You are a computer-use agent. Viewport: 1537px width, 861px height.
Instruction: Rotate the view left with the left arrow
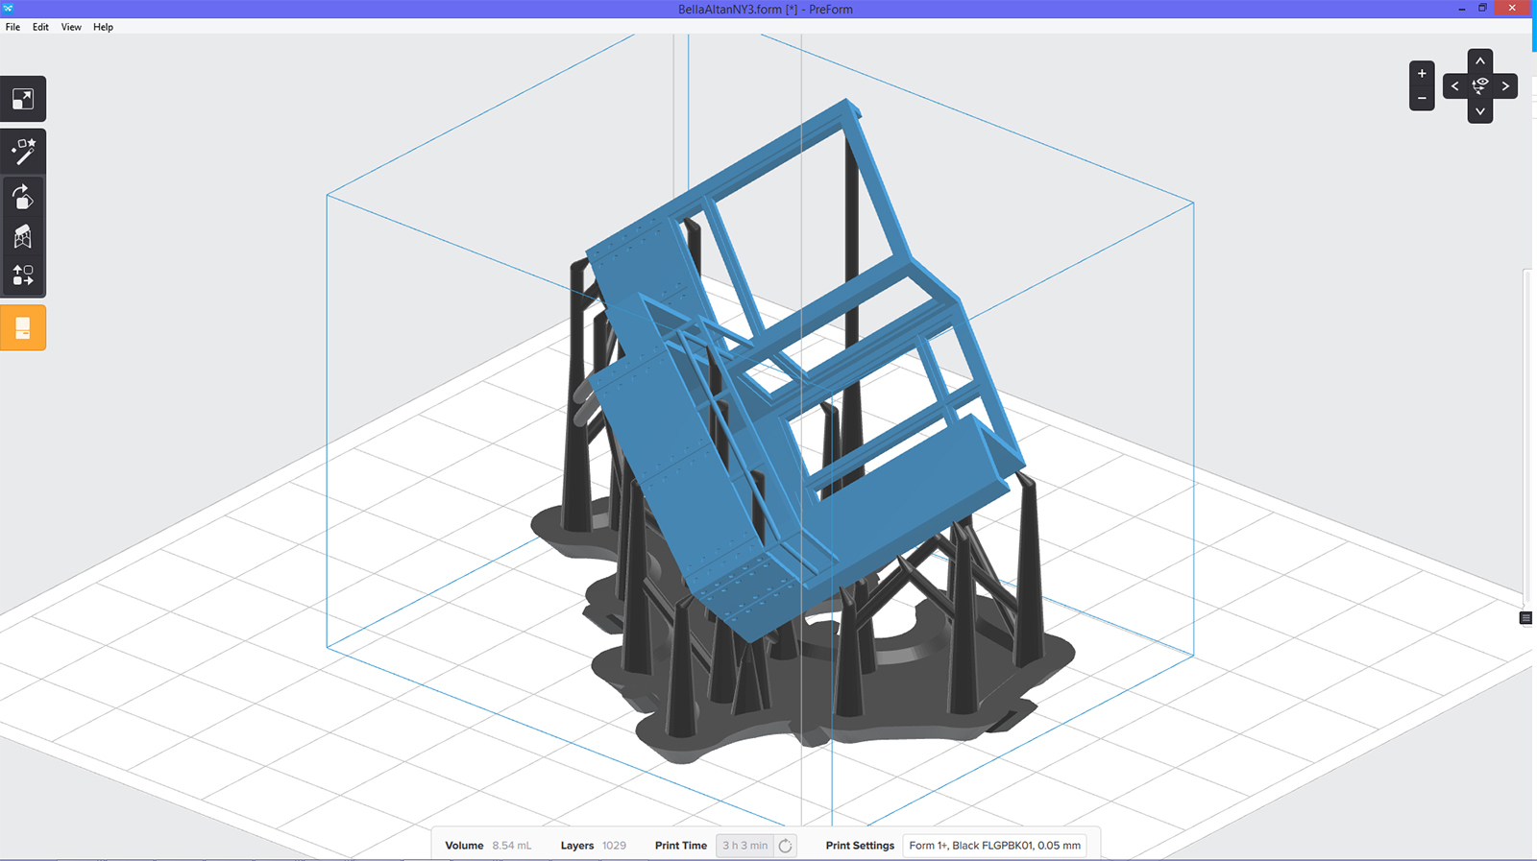coord(1455,86)
